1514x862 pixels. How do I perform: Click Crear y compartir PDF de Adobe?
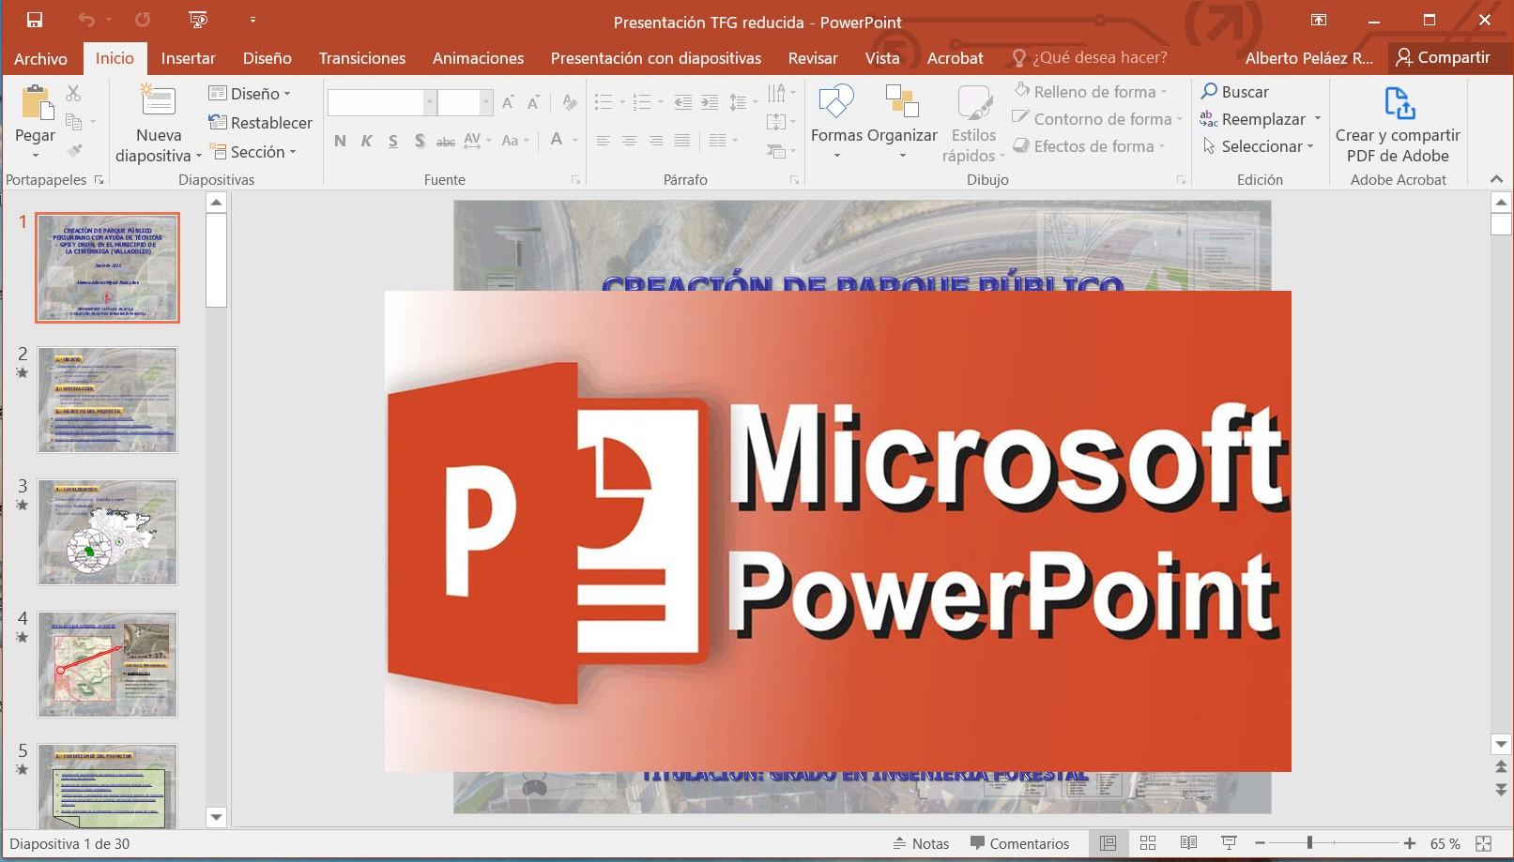(x=1398, y=124)
